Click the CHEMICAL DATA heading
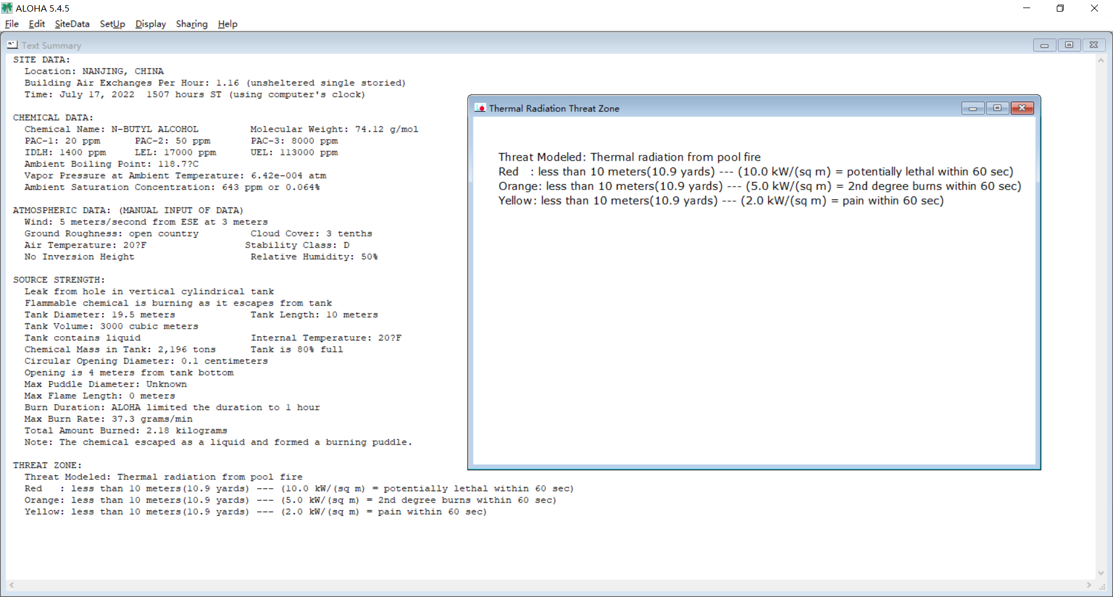This screenshot has height=597, width=1113. point(53,118)
